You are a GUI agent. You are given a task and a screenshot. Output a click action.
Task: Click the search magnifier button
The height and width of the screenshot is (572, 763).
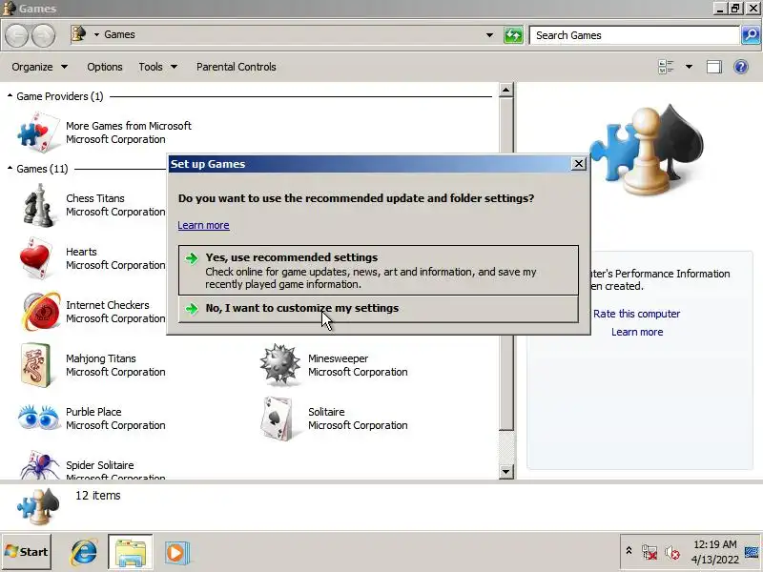point(751,35)
